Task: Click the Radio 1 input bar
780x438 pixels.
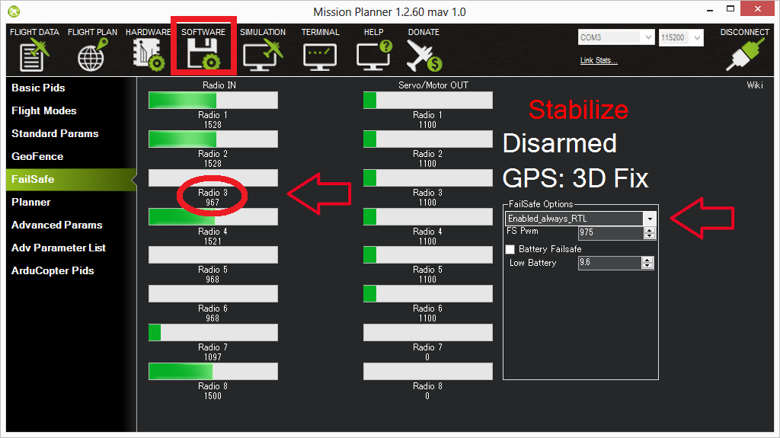Action: 213,100
